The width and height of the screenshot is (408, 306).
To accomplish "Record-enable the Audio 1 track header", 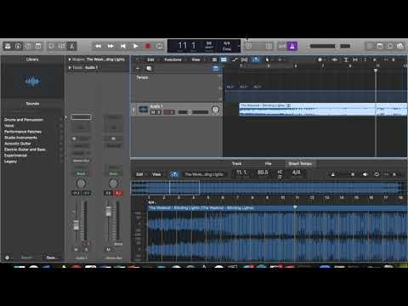I will click(x=167, y=112).
